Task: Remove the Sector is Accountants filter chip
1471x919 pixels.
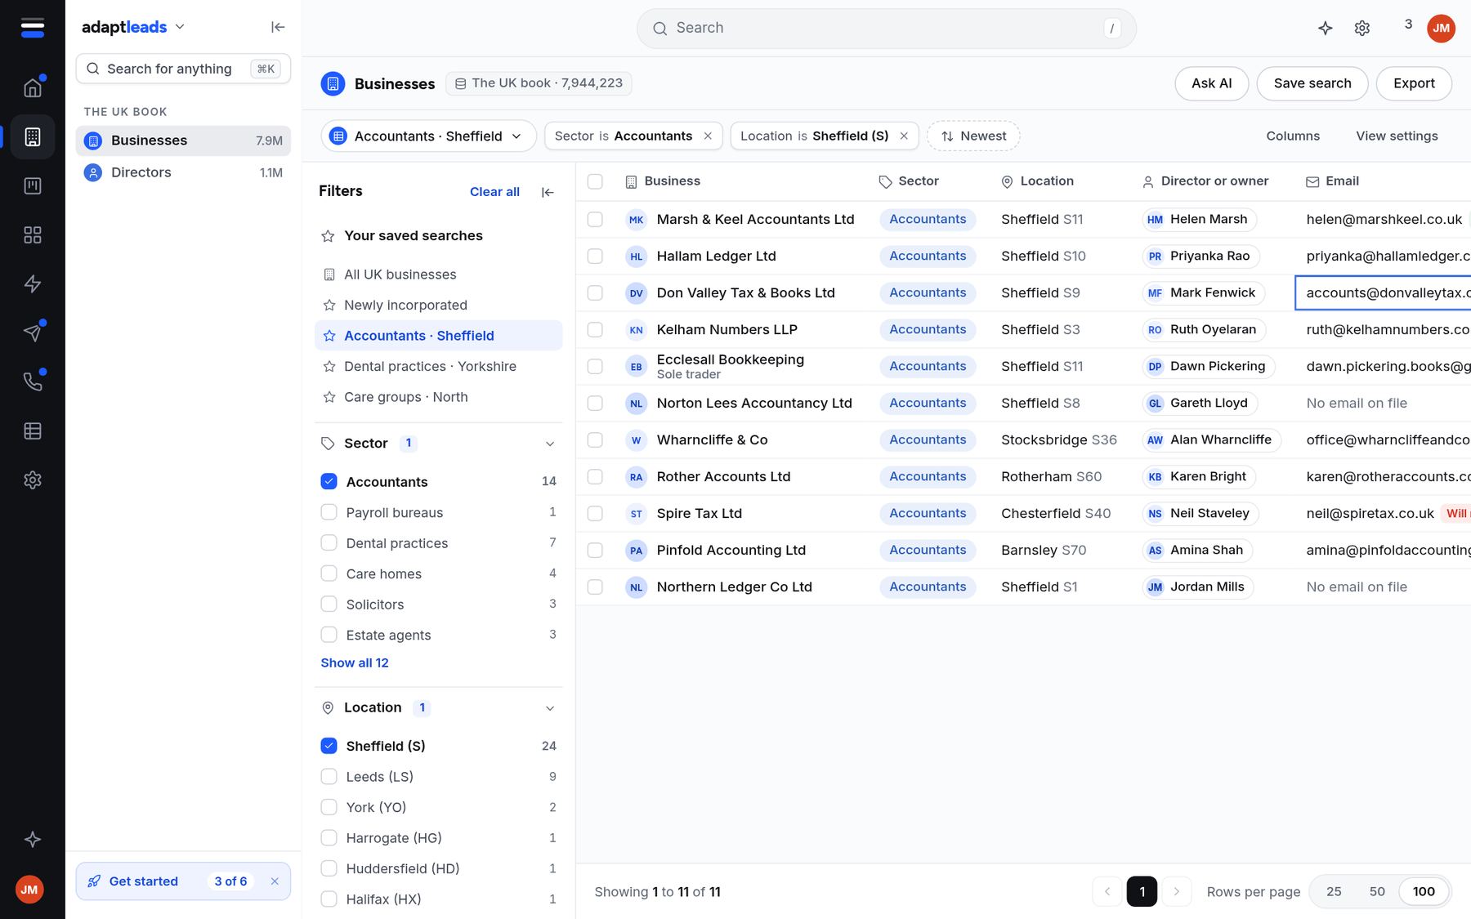Action: pyautogui.click(x=708, y=136)
